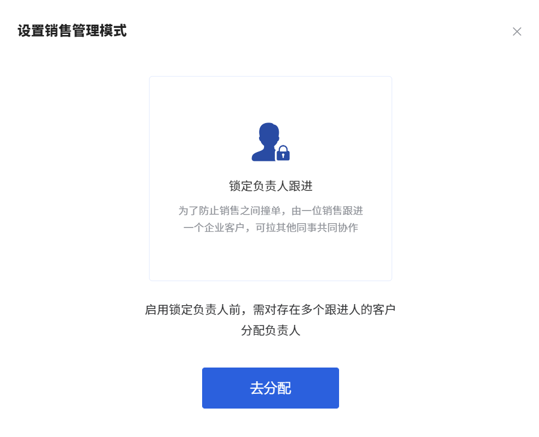
Task: Click the empty card area above the icon
Action: (271, 99)
